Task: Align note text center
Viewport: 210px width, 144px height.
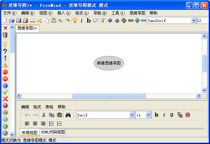Action: point(35,123)
